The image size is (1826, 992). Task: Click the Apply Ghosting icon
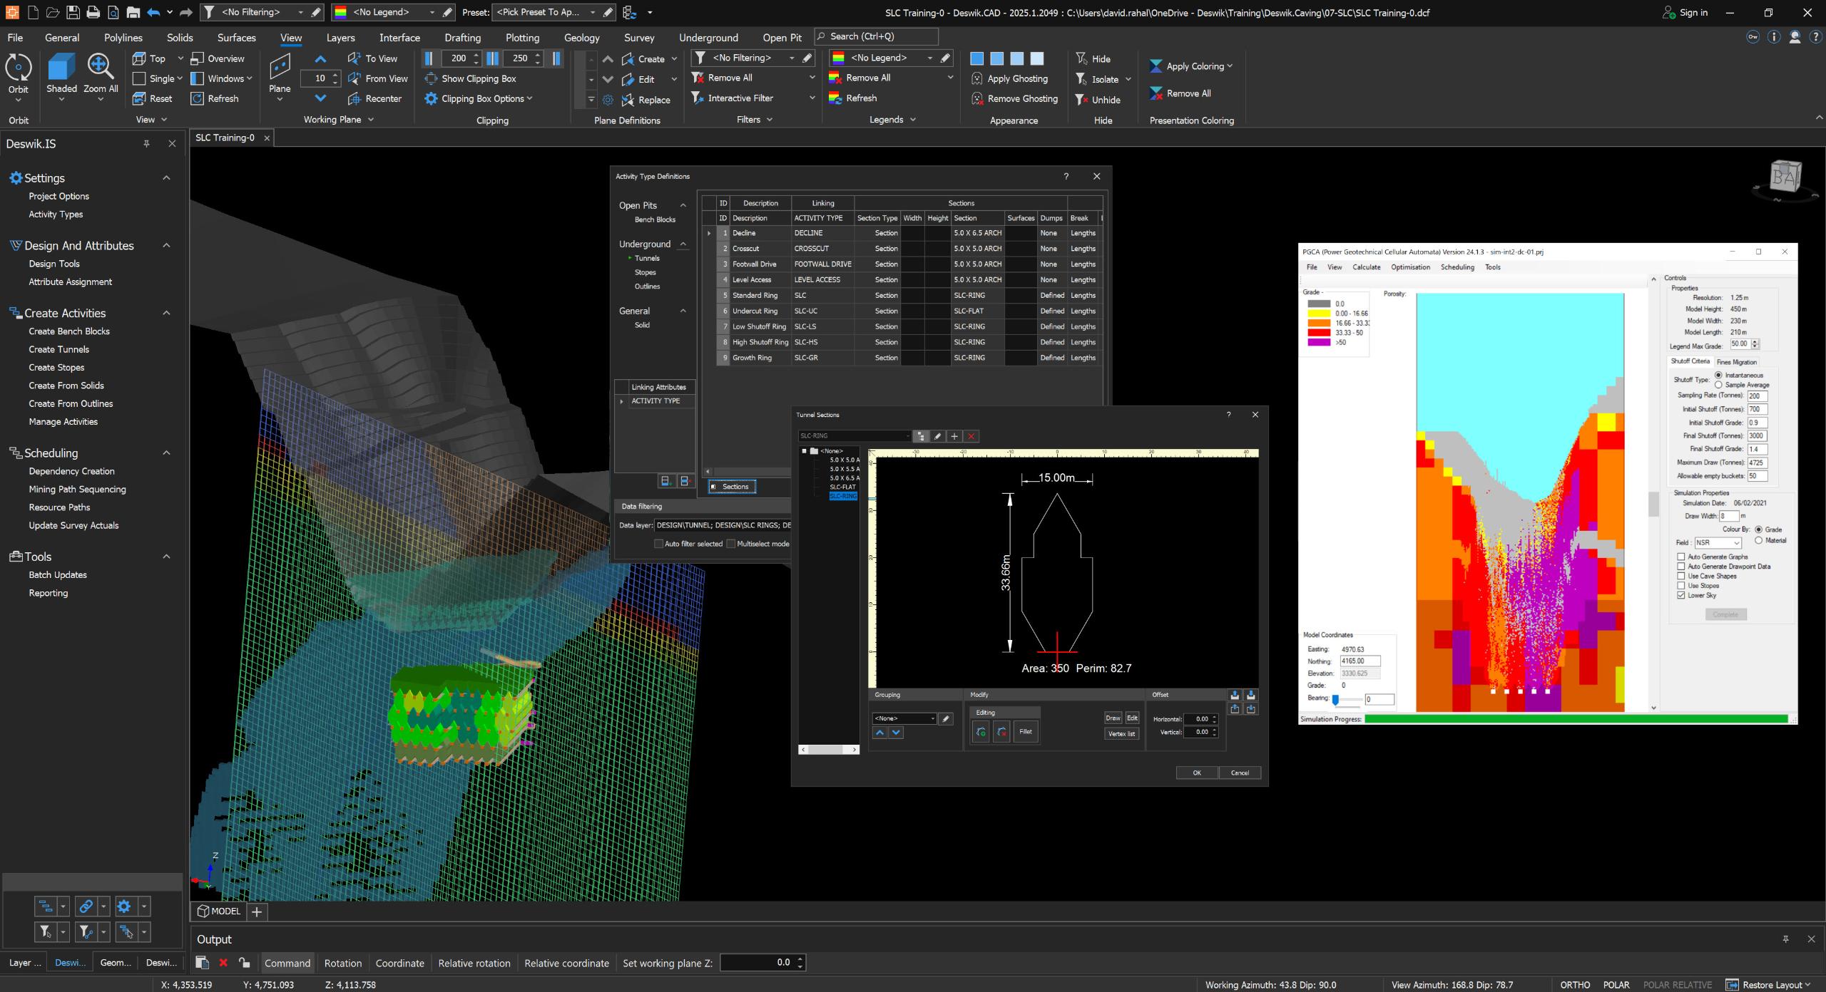click(977, 78)
